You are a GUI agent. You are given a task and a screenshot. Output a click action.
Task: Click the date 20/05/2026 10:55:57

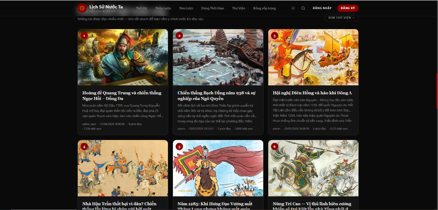pos(201,129)
